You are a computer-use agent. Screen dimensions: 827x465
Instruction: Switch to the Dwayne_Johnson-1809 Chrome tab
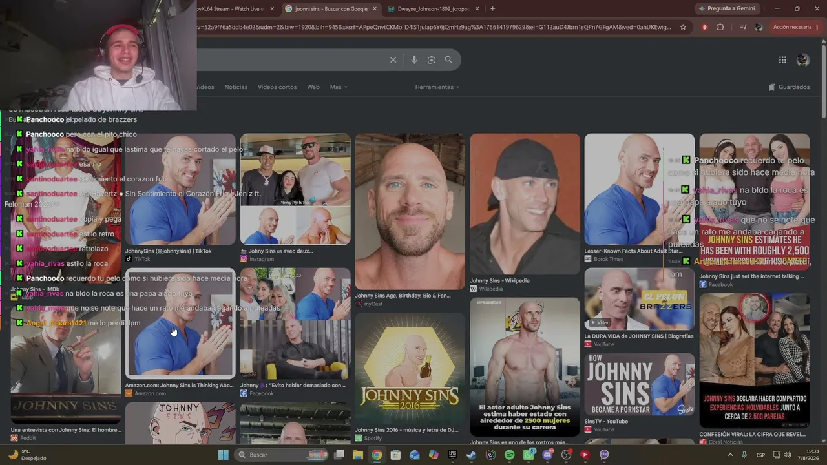(434, 9)
